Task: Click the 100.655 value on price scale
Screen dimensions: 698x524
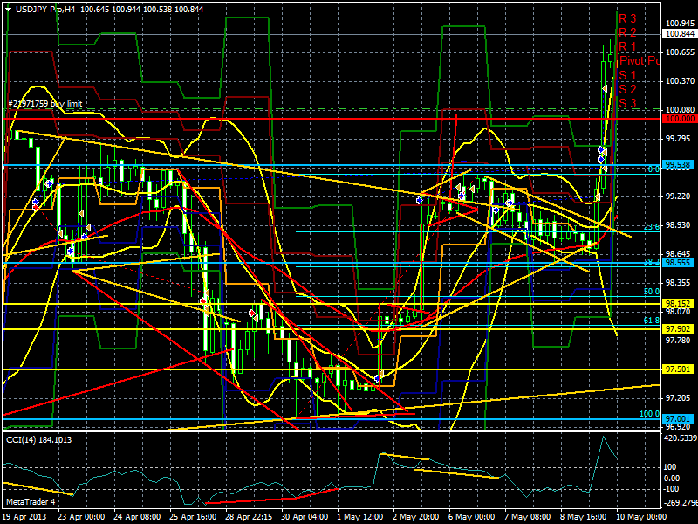Action: [x=680, y=52]
